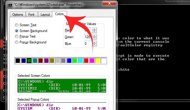Increase the Red color value
This screenshot has height=110, width=190.
click(94, 29)
